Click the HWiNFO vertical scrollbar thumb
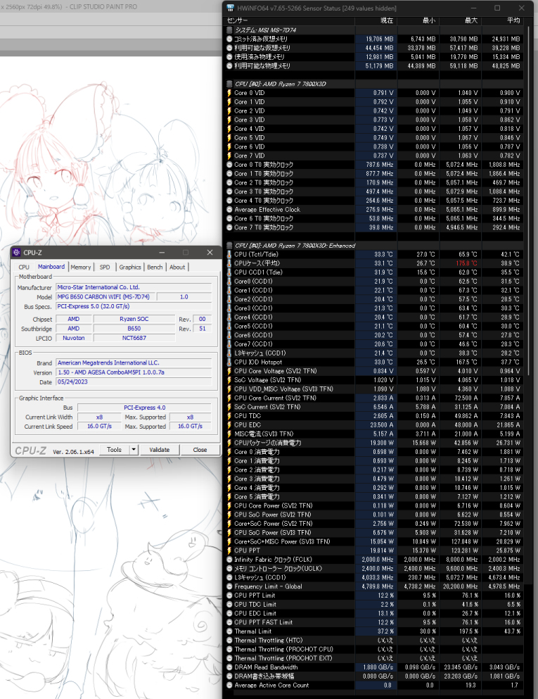 [529, 201]
